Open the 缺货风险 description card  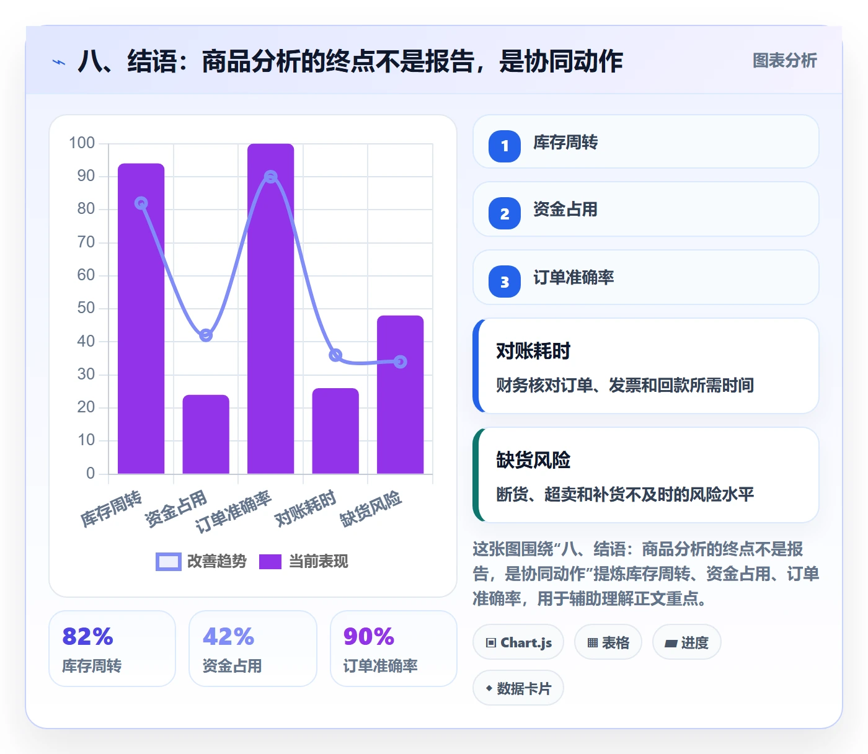coord(645,475)
